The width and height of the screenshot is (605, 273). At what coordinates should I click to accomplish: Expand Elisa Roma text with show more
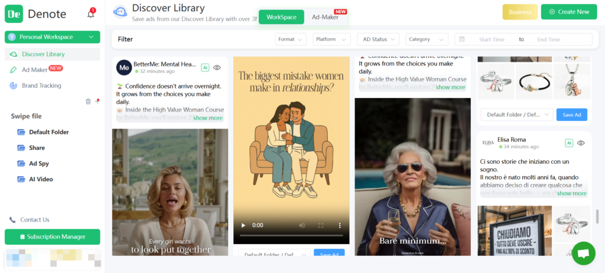(x=572, y=193)
